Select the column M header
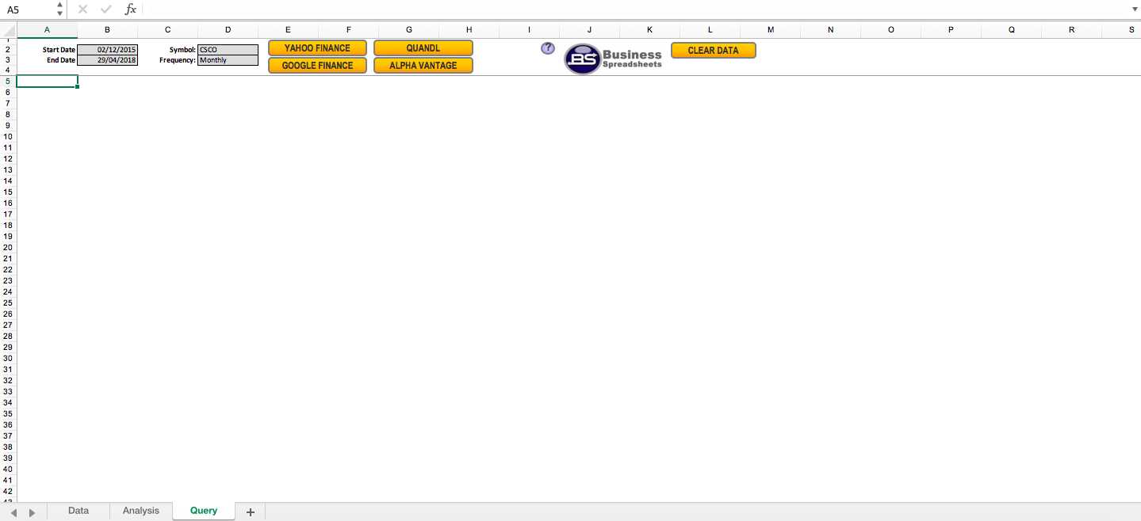Screen dimensions: 1141x521 (x=771, y=30)
